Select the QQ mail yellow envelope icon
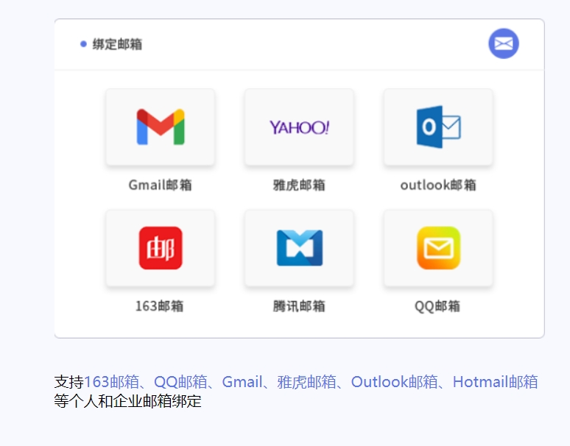The width and height of the screenshot is (570, 446). [438, 248]
